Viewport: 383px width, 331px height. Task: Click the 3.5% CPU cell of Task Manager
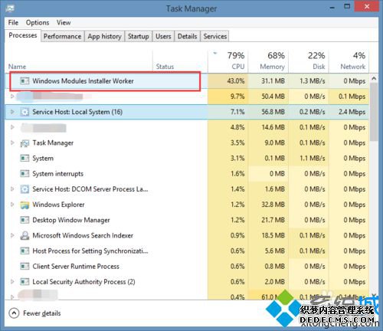[228, 143]
